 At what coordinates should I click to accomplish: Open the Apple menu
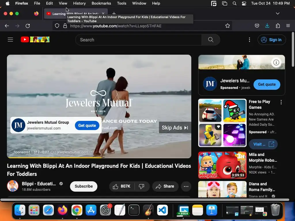[7, 3]
